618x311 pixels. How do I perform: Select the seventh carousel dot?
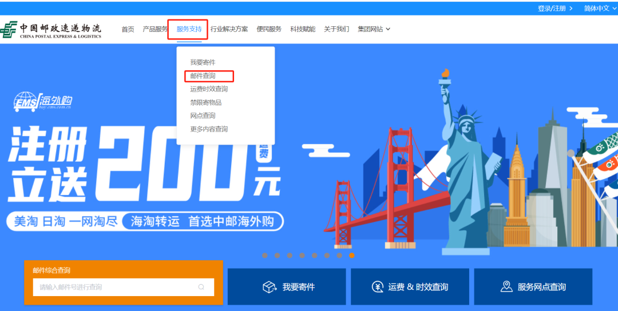(x=339, y=256)
